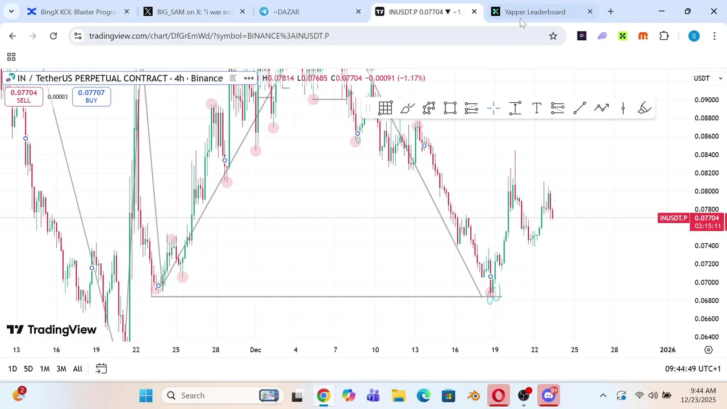Click the Windows taskbar Search box
This screenshot has width=727, height=409.
coord(223,395)
